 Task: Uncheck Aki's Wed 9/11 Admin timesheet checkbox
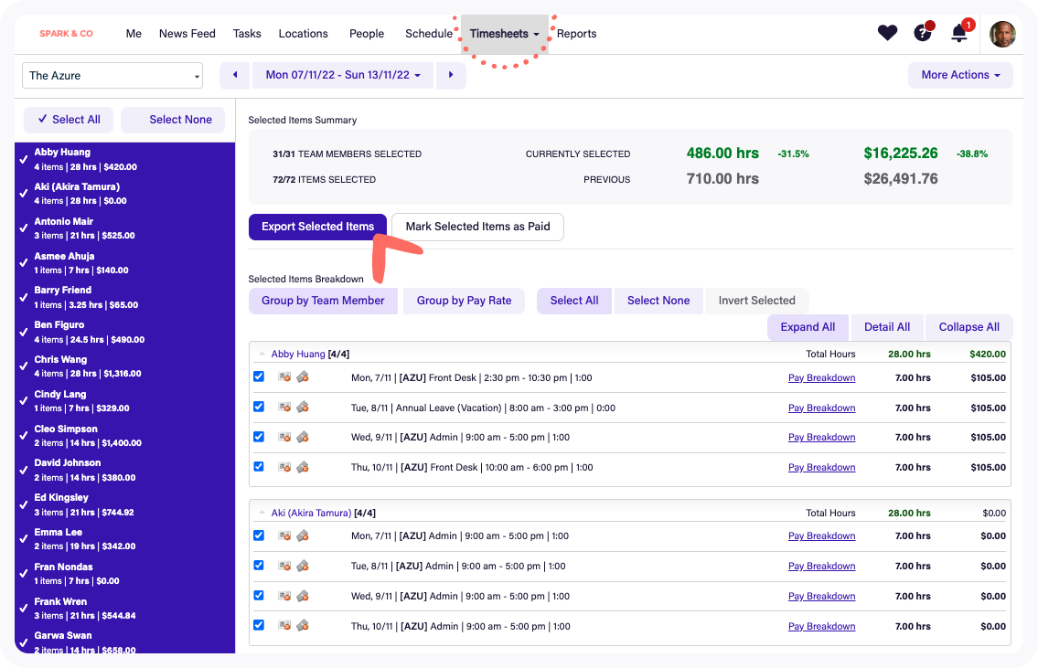(259, 595)
